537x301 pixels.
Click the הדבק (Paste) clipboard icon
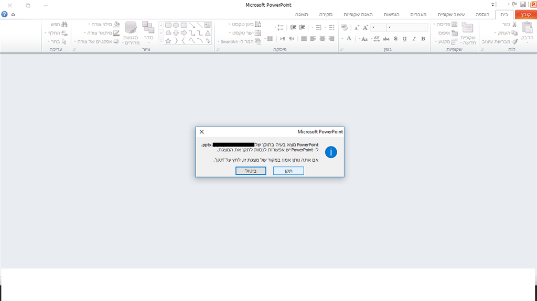click(527, 27)
